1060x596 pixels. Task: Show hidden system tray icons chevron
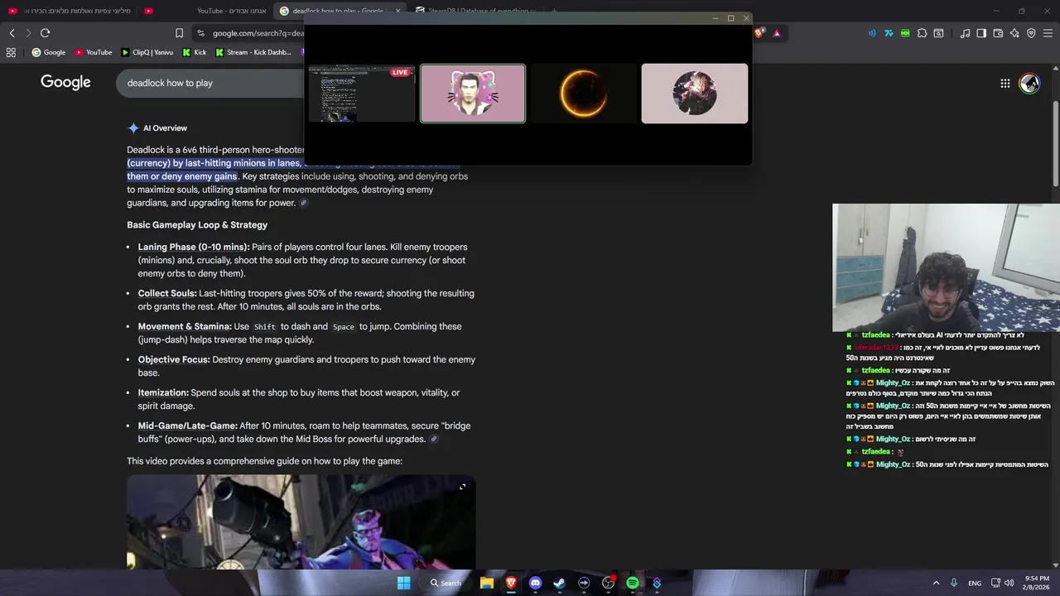coord(936,583)
